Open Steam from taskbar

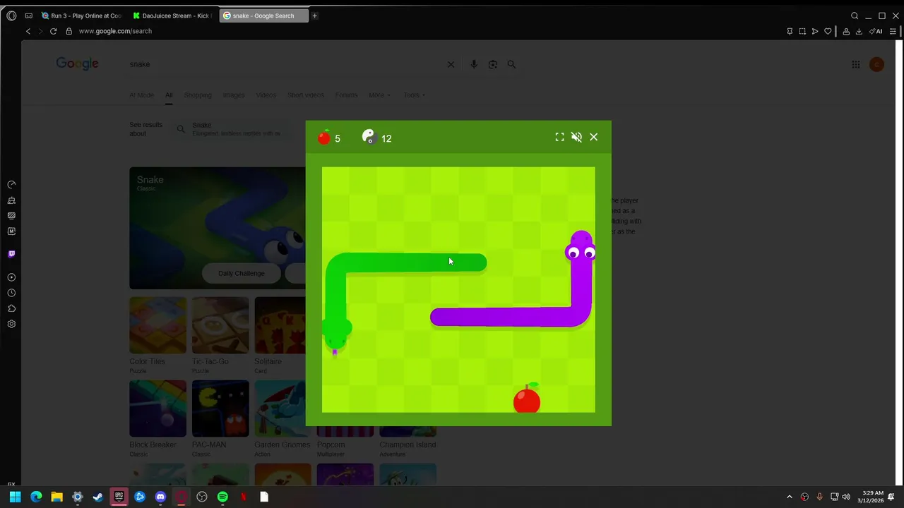[98, 497]
